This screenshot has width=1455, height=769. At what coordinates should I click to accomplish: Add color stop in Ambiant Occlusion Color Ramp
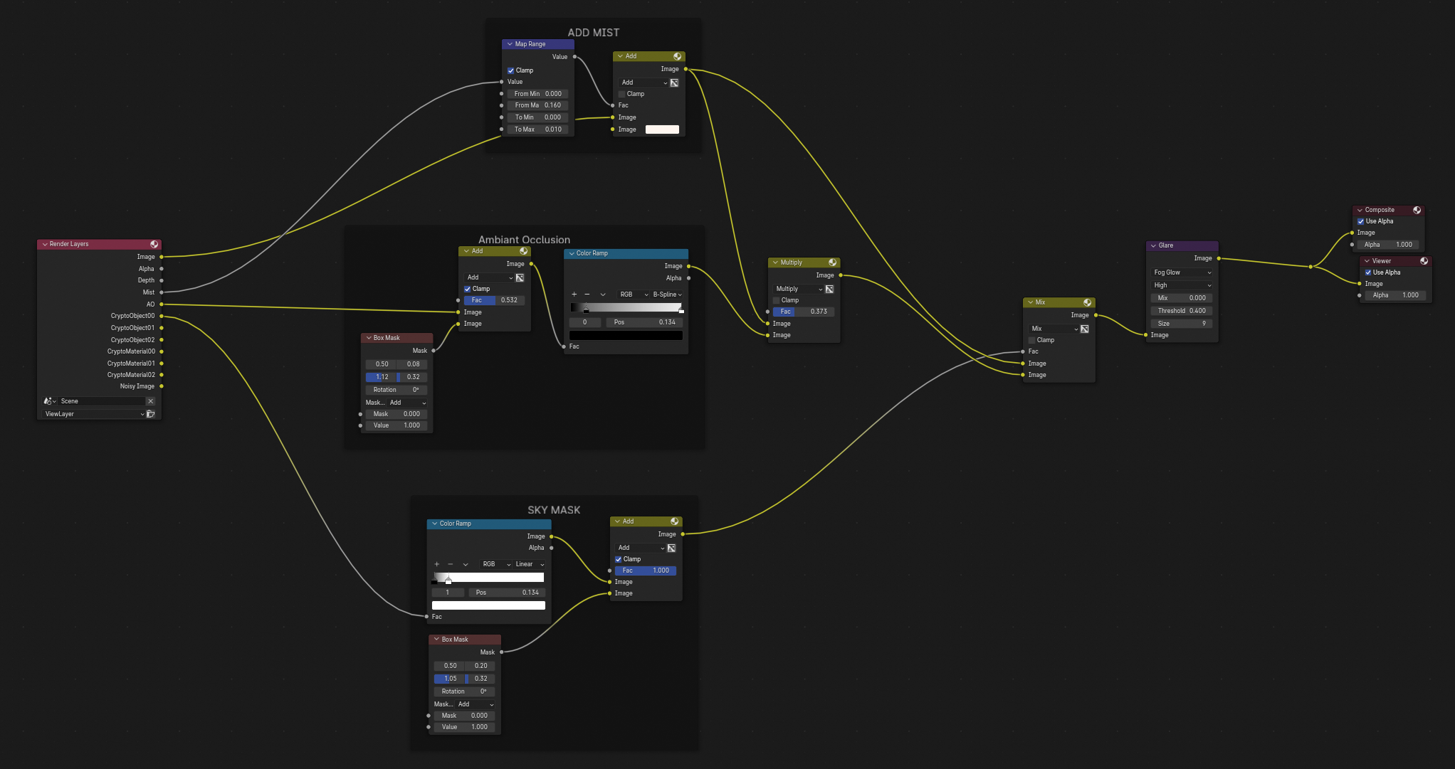pos(574,295)
